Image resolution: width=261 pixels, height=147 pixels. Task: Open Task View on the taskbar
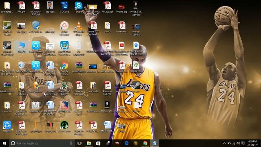[80, 143]
